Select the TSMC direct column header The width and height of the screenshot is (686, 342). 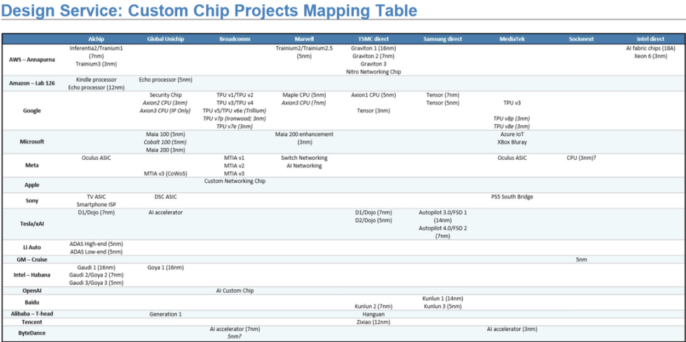point(373,39)
